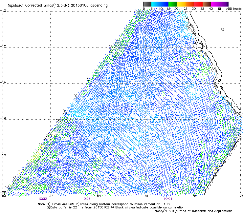Click the legend tick label '25'
The image size is (243, 213).
point(186,9)
